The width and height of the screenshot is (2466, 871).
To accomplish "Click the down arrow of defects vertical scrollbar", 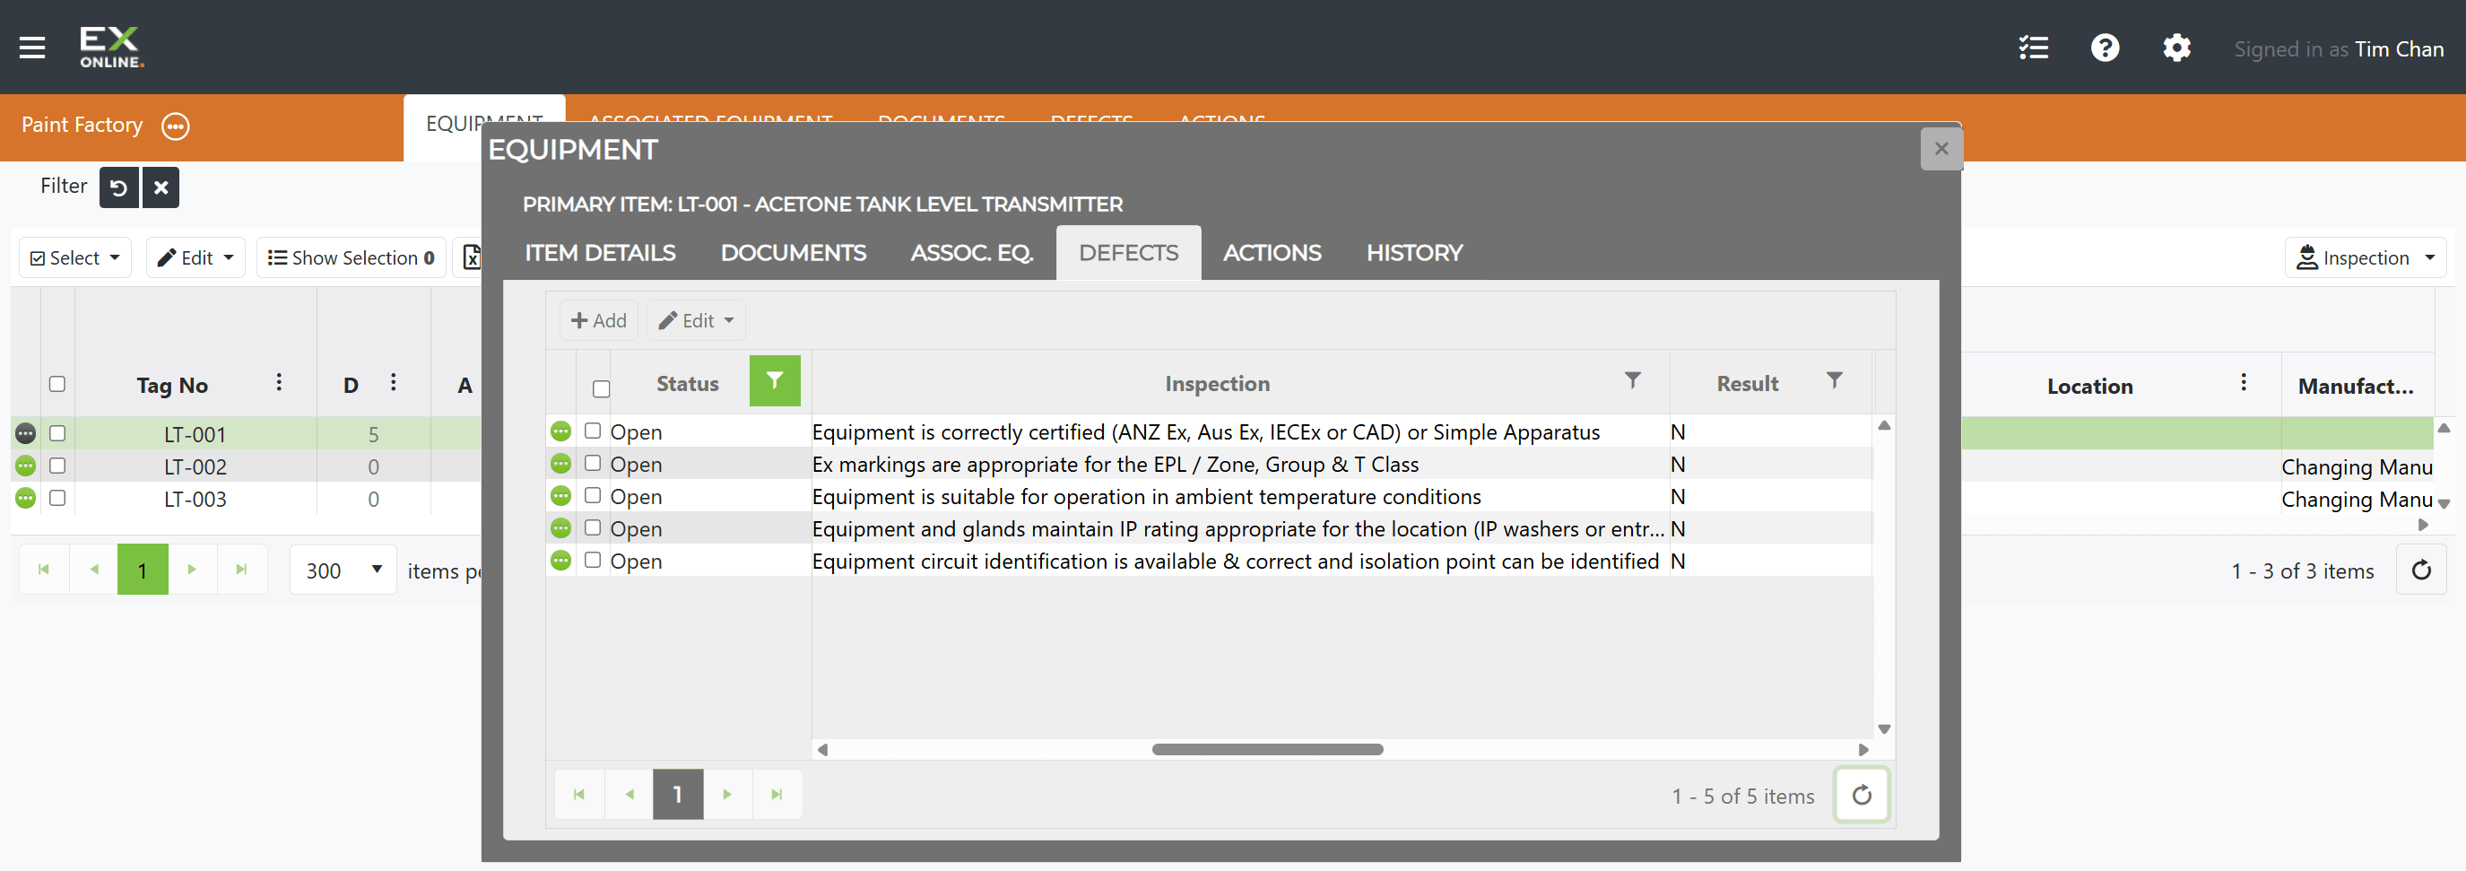I will click(1884, 729).
